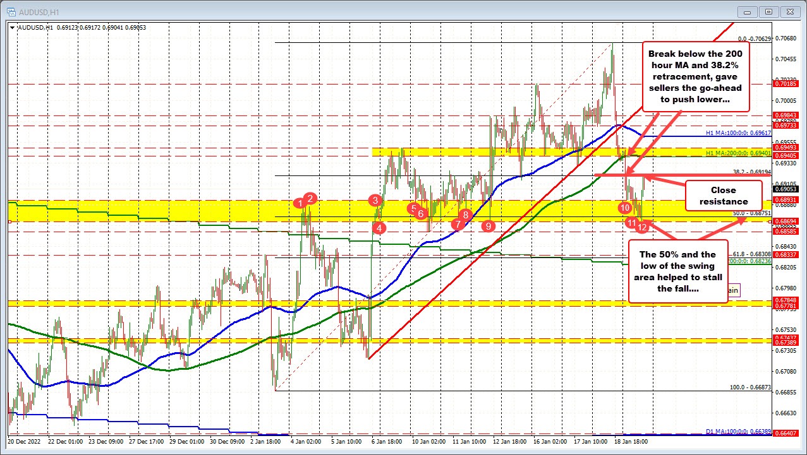Select the 'H1 MA:200:0:0: 0.69401' label
The image size is (807, 455).
click(738, 152)
